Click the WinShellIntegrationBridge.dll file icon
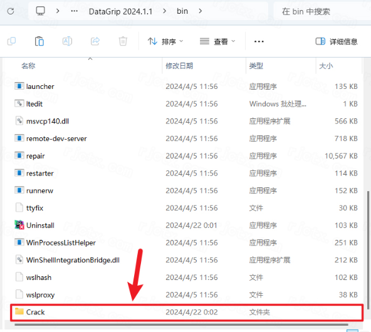 click(x=19, y=259)
